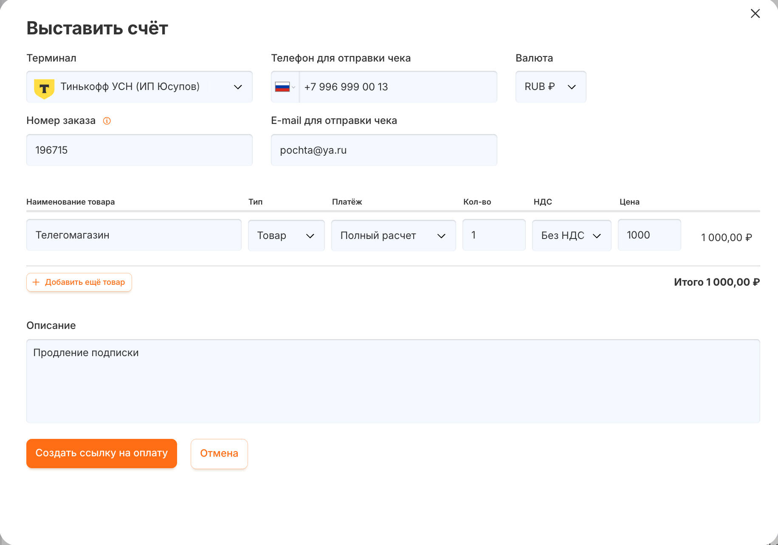Click the E-mail field pochta@ya.ru
The height and width of the screenshot is (545, 778).
pyautogui.click(x=384, y=150)
